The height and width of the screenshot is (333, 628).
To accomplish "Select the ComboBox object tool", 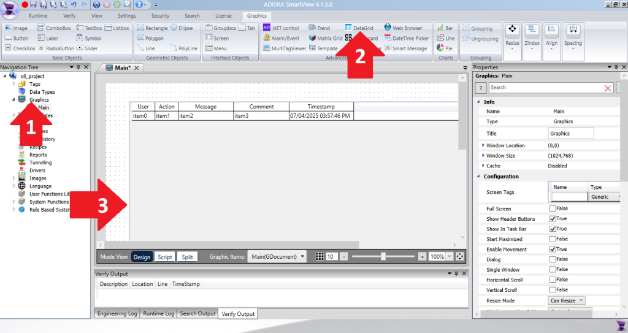I will tap(54, 28).
